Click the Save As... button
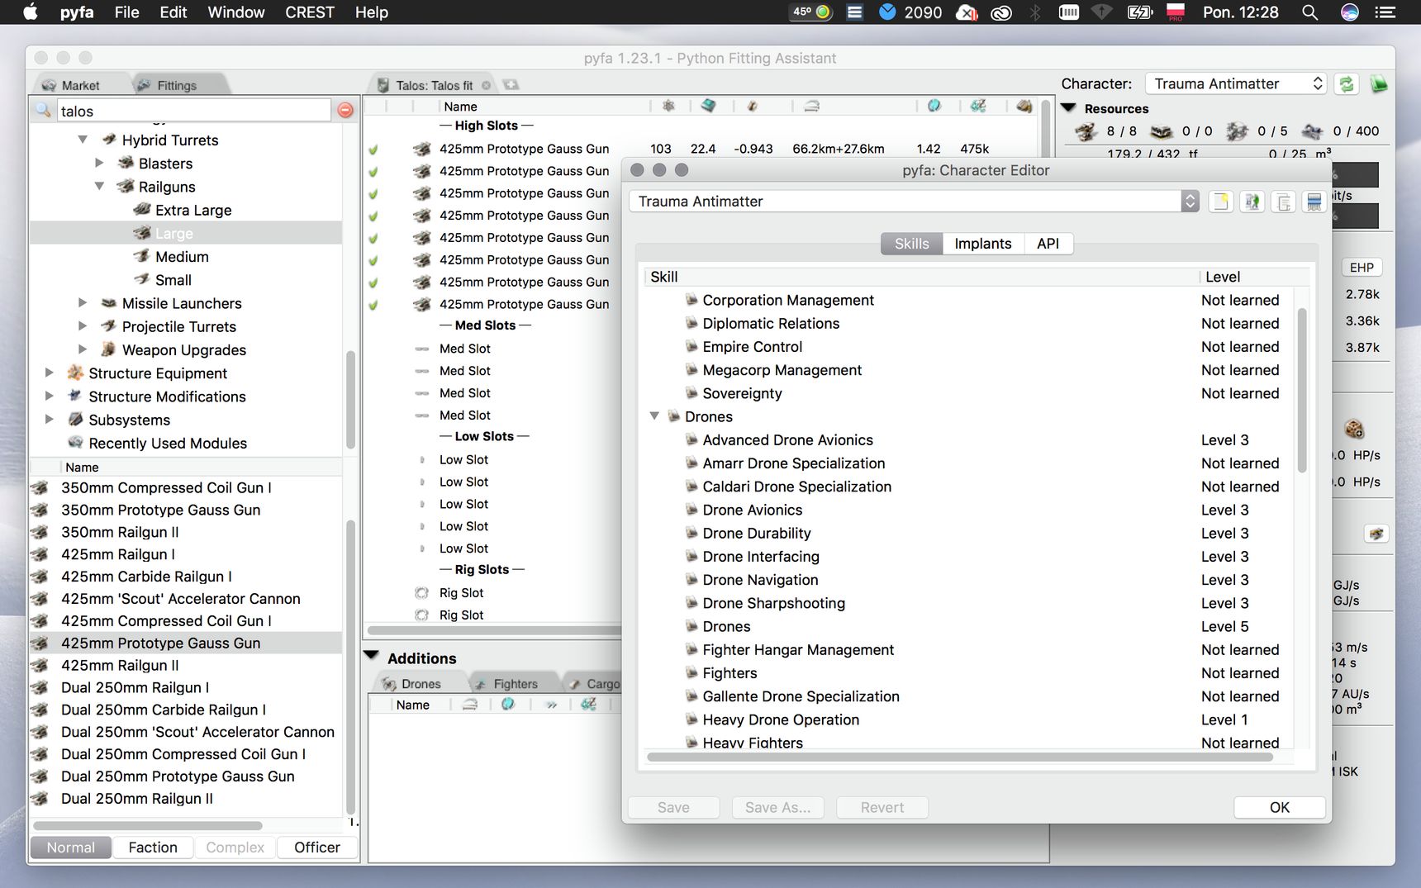Screen dimensions: 1421x888 pos(777,808)
